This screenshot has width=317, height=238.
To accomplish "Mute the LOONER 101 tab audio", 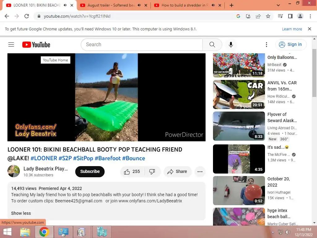I will coord(65,5).
